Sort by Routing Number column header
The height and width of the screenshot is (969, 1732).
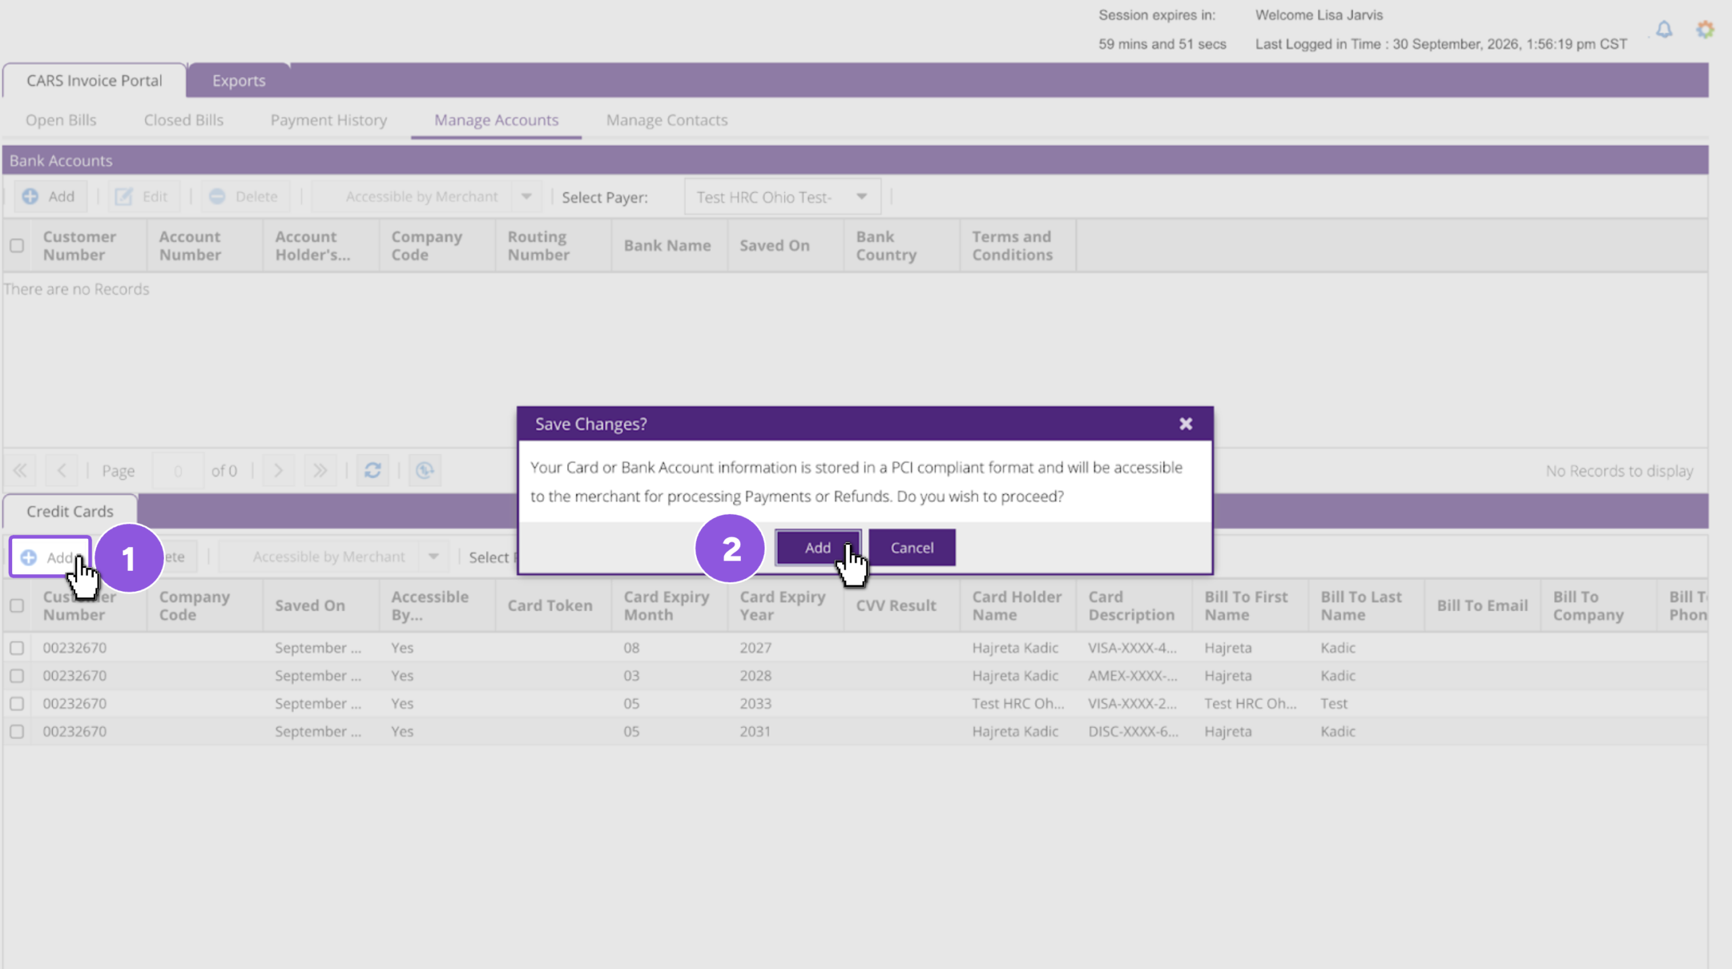[x=553, y=246]
